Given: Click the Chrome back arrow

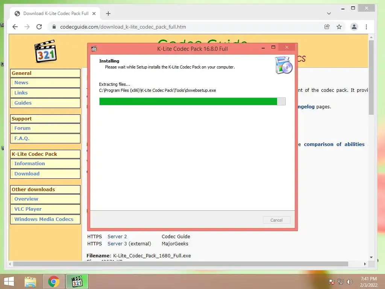Looking at the screenshot, I should coord(15,27).
